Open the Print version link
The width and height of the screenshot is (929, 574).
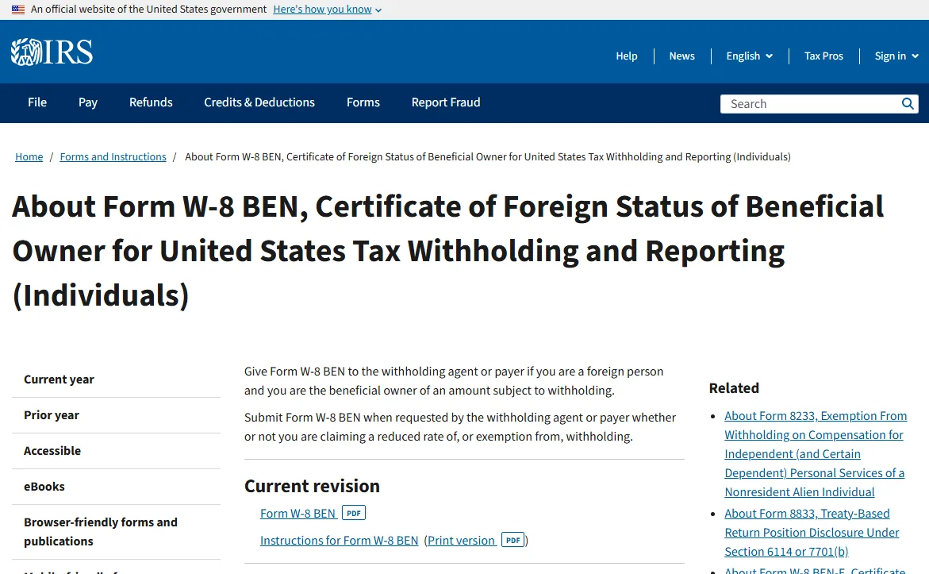(x=461, y=540)
